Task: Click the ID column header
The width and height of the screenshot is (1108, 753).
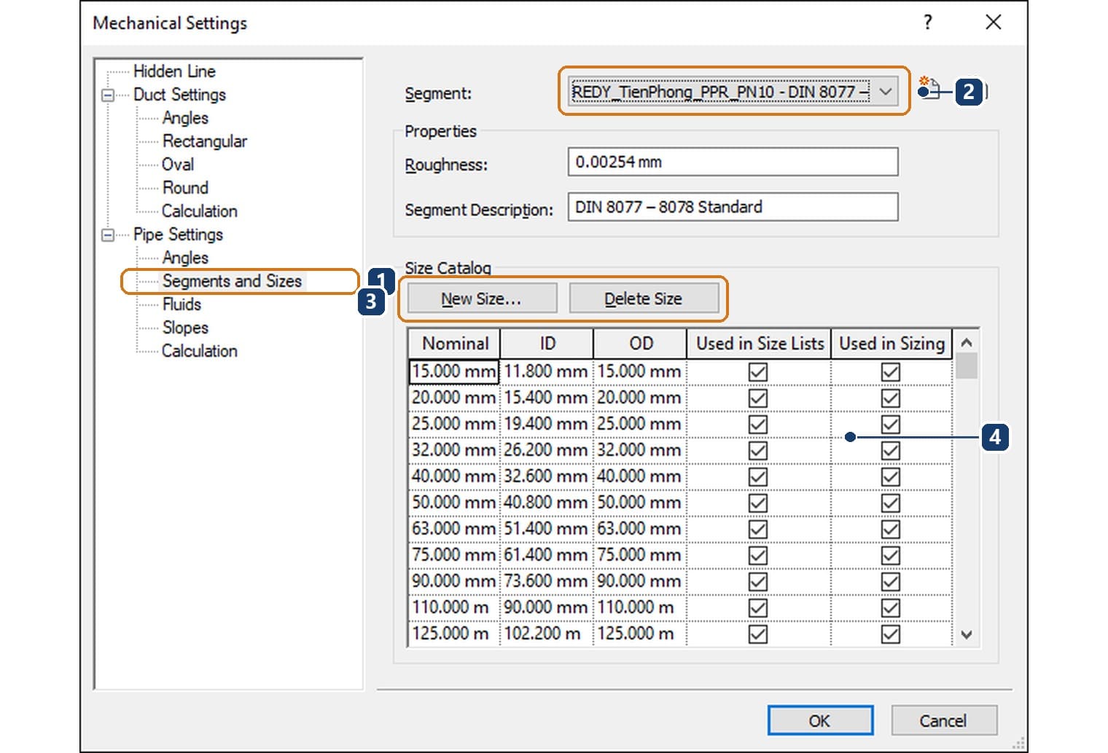Action: pos(547,343)
